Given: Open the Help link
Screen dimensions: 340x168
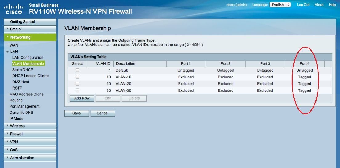Looking at the screenshot, I should click(332, 5).
